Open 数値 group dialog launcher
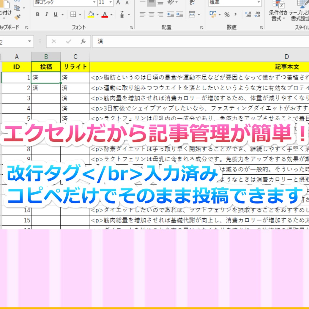 (x=261, y=28)
